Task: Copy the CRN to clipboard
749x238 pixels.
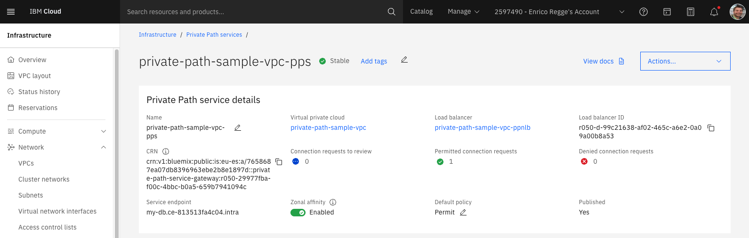Action: click(279, 162)
